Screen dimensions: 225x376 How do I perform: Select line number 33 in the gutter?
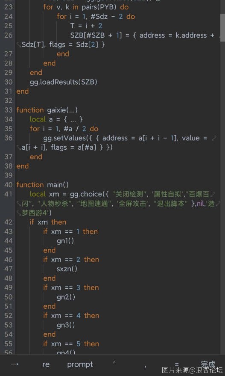[9, 110]
